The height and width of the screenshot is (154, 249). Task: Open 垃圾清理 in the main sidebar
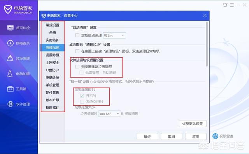click(19, 58)
